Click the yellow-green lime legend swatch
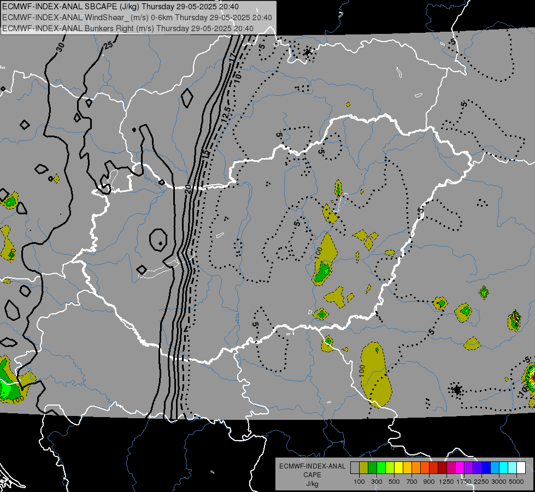Image resolution: width=535 pixels, height=492 pixels. click(x=390, y=467)
